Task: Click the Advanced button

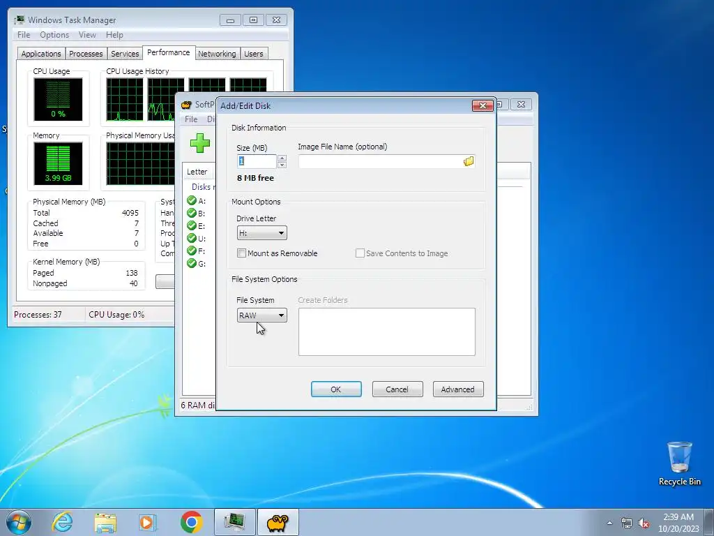Action: click(x=457, y=389)
